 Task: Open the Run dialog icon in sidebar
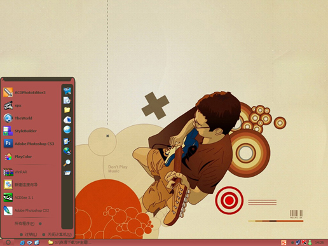[x=67, y=173]
